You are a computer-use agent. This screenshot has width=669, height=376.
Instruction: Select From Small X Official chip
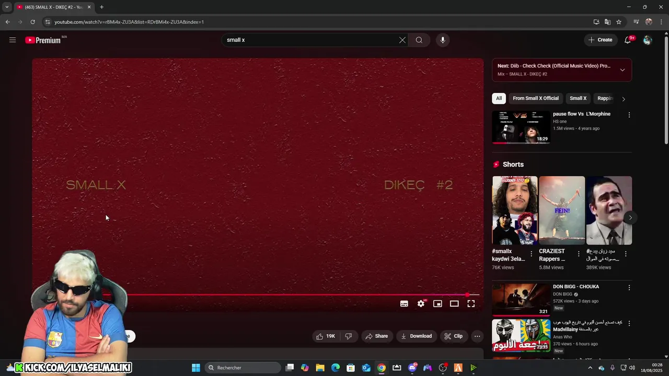(535, 98)
